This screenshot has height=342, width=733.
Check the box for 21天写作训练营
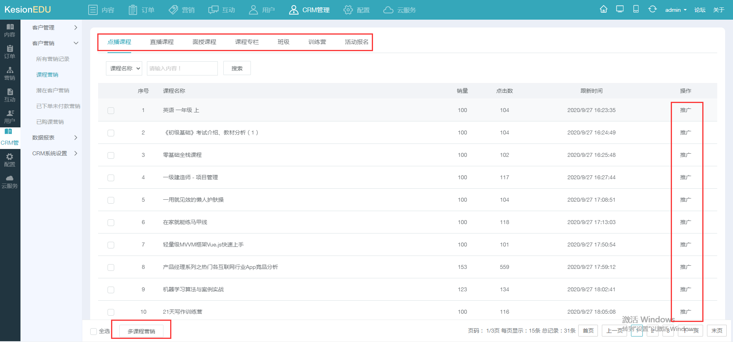pyautogui.click(x=111, y=312)
